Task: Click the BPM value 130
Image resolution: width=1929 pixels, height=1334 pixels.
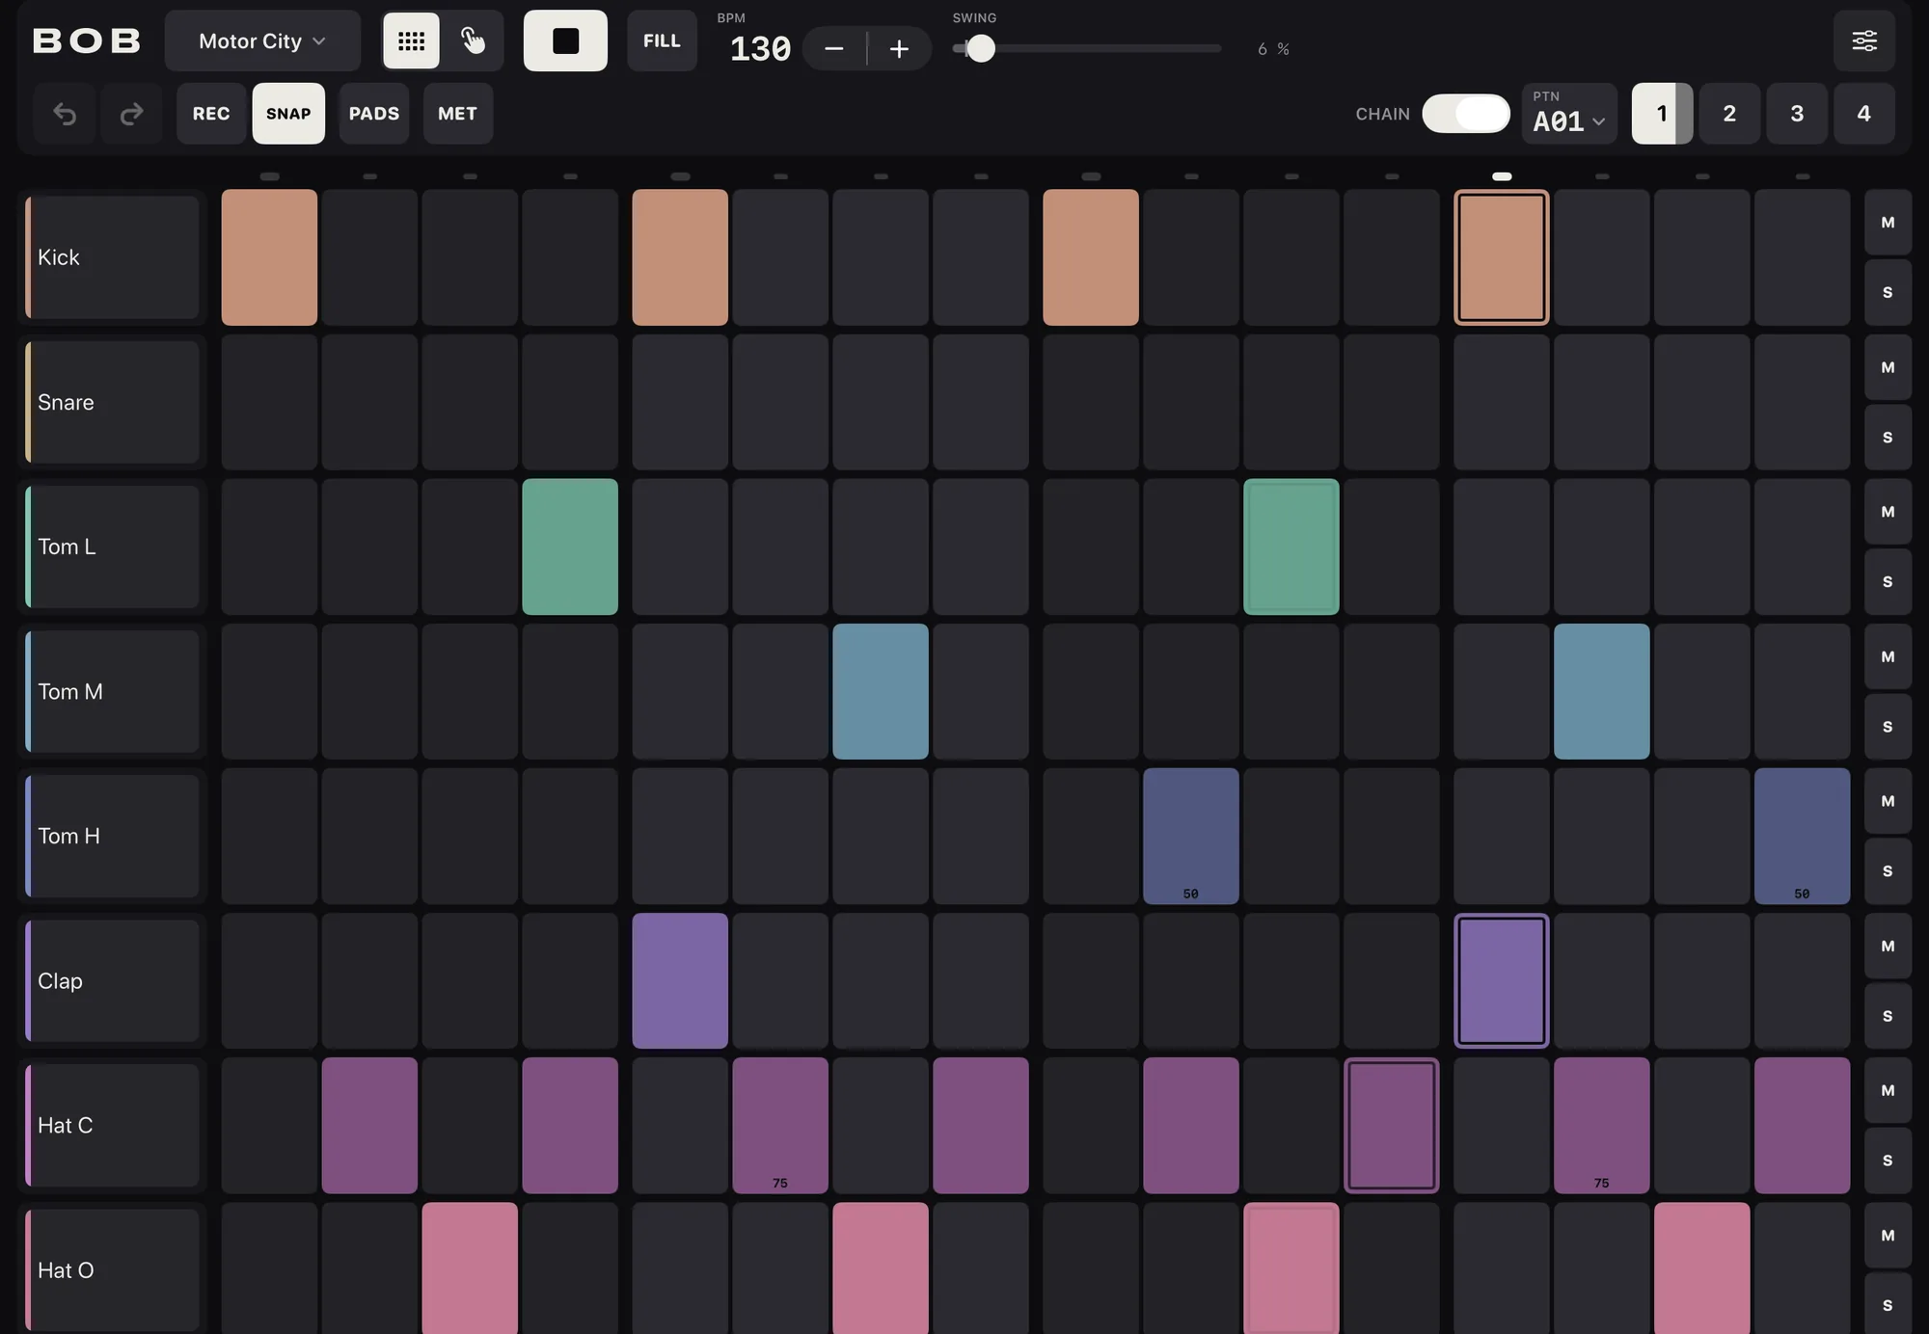Action: 760,48
